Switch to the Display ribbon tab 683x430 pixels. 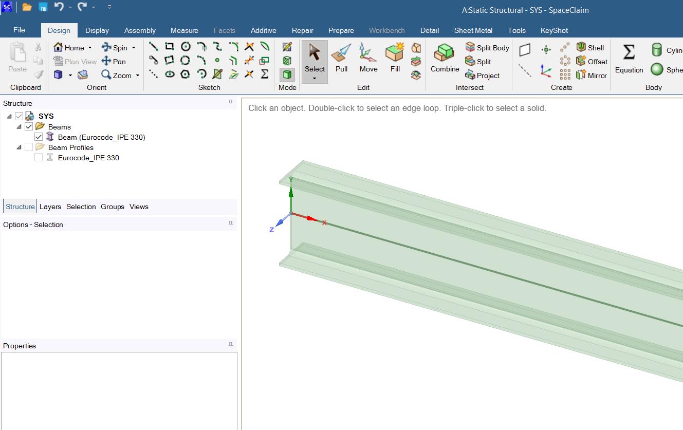click(97, 30)
